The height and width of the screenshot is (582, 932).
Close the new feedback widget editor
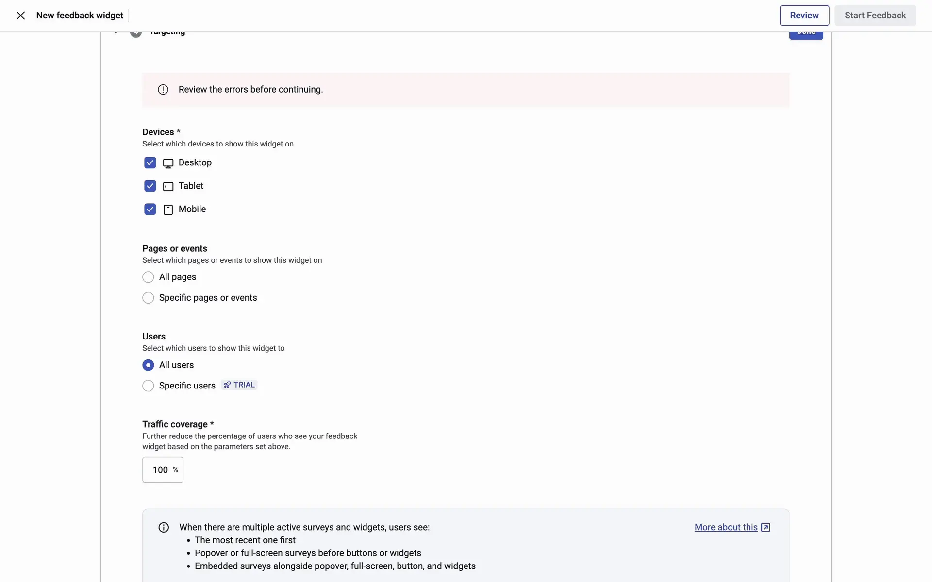[x=20, y=16]
